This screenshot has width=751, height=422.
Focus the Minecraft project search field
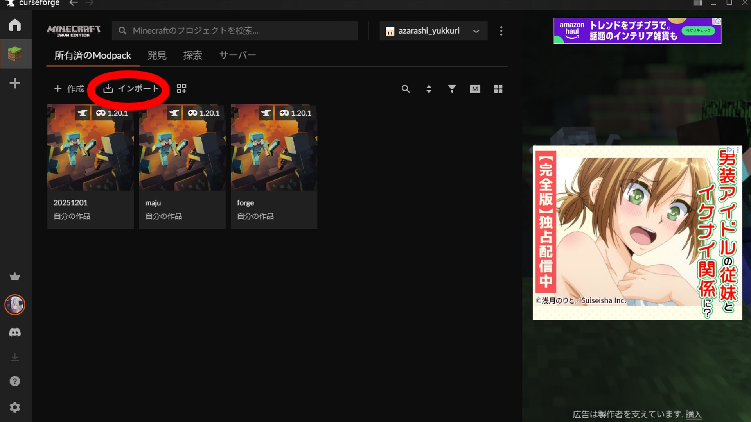(x=235, y=31)
